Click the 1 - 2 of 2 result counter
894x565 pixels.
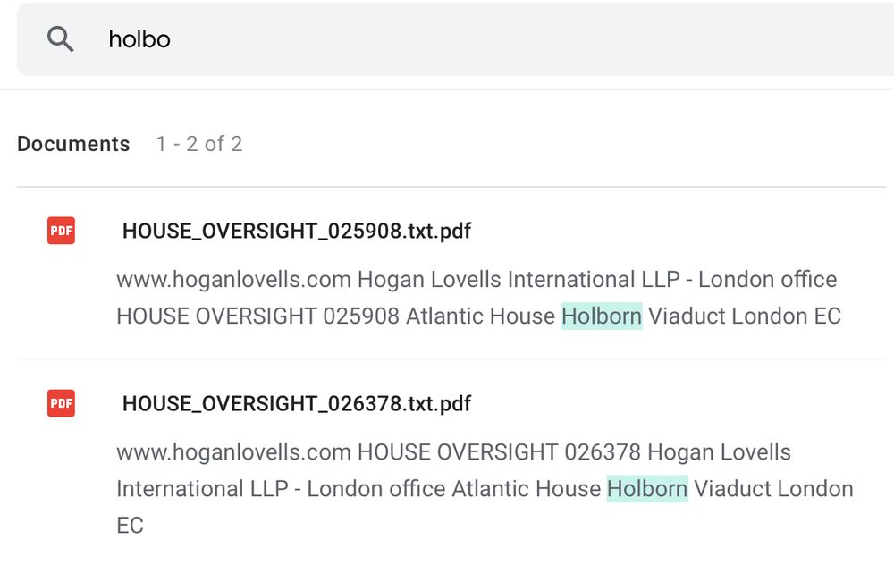tap(198, 144)
